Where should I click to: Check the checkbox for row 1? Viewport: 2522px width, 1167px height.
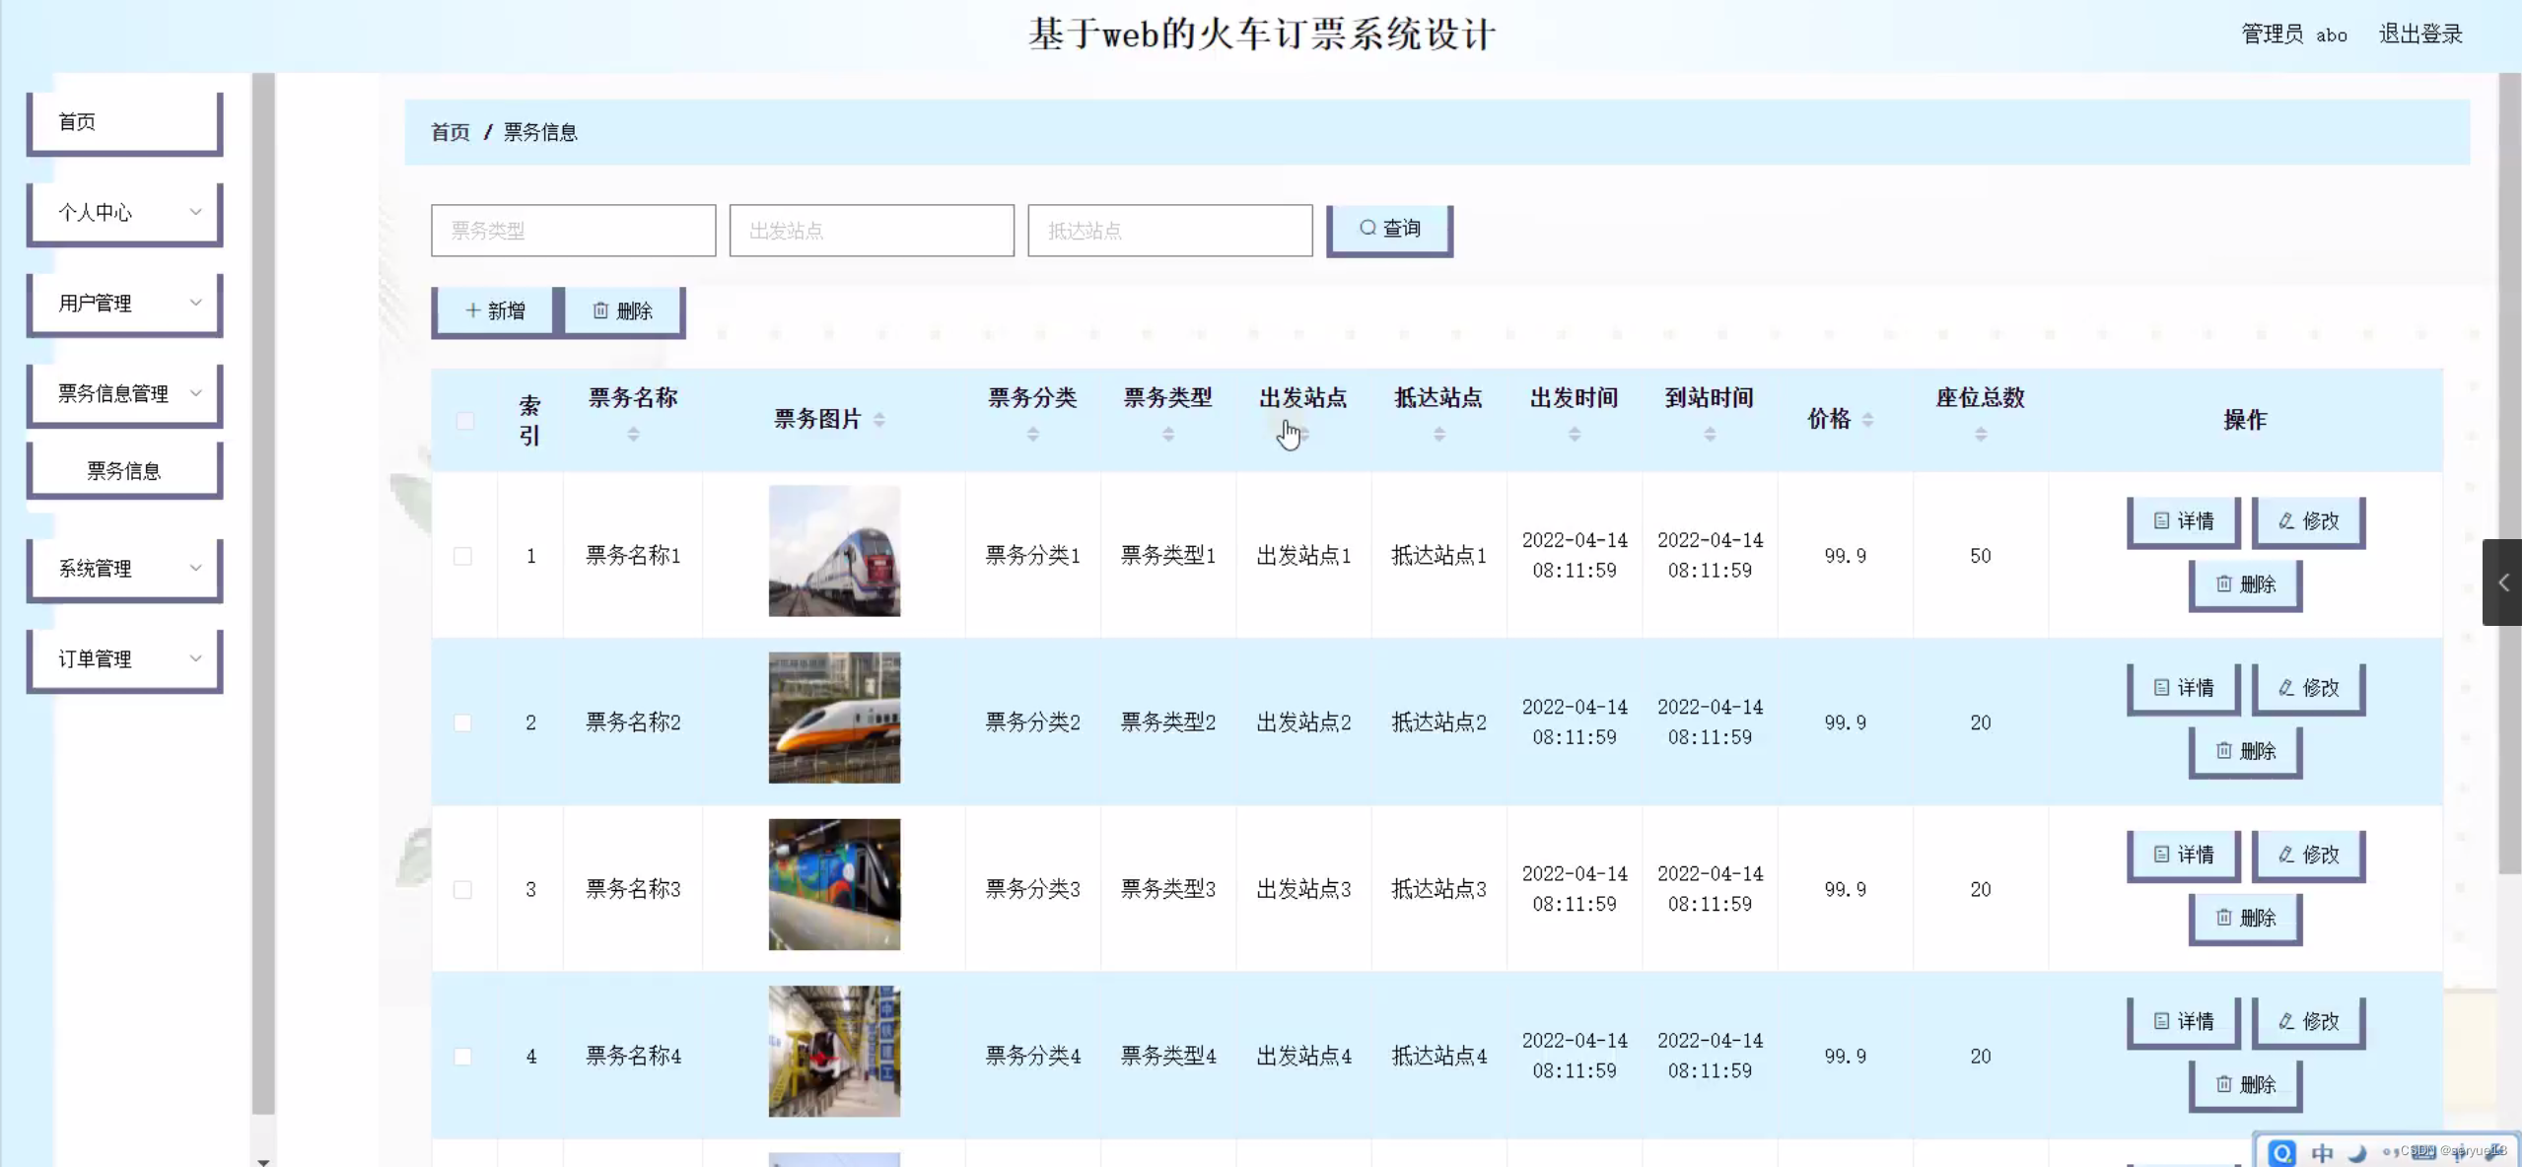pyautogui.click(x=462, y=556)
